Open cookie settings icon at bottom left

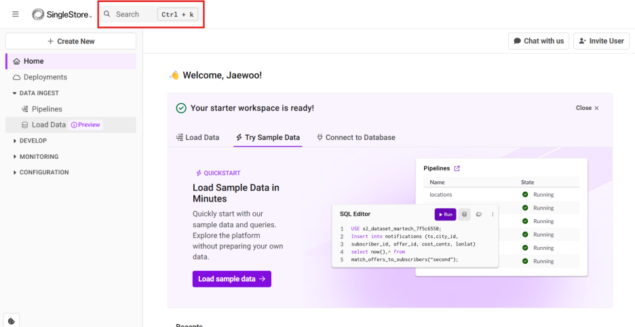coord(12,320)
